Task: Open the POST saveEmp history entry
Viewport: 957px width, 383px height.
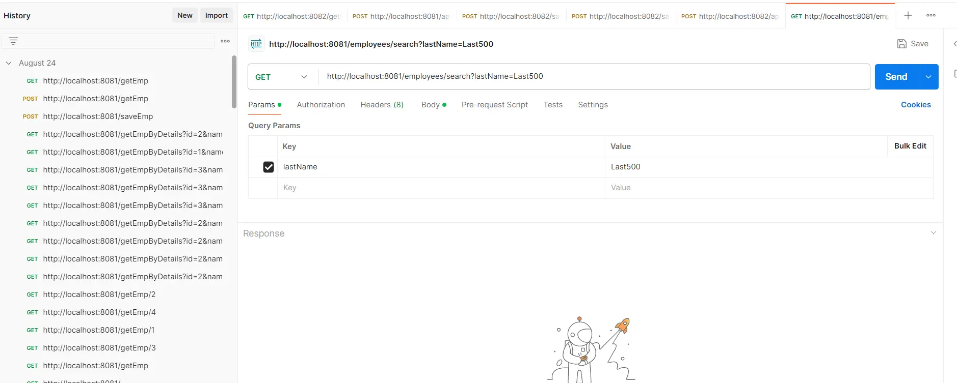Action: click(98, 116)
